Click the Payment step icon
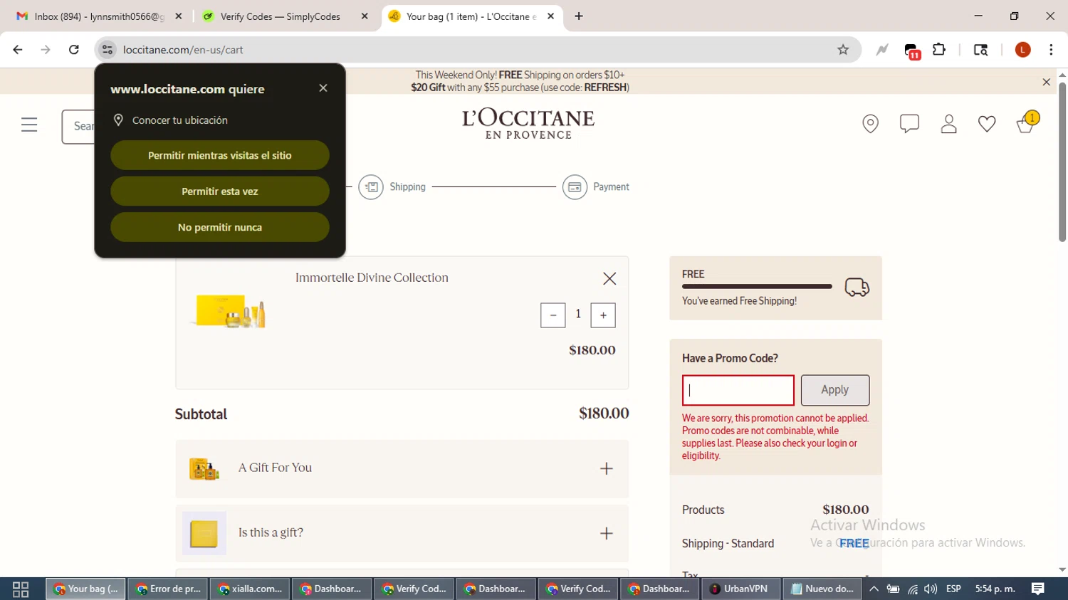Image resolution: width=1068 pixels, height=600 pixels. (575, 187)
